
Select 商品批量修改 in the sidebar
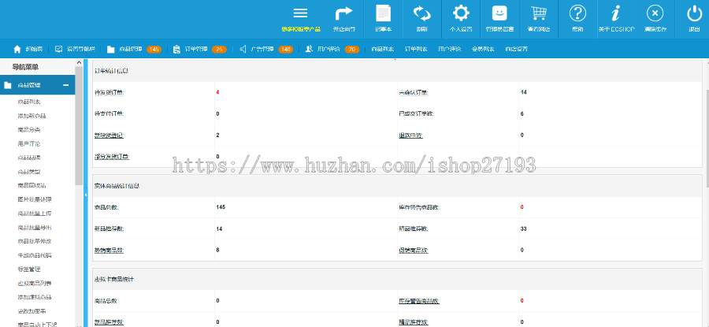pos(35,242)
